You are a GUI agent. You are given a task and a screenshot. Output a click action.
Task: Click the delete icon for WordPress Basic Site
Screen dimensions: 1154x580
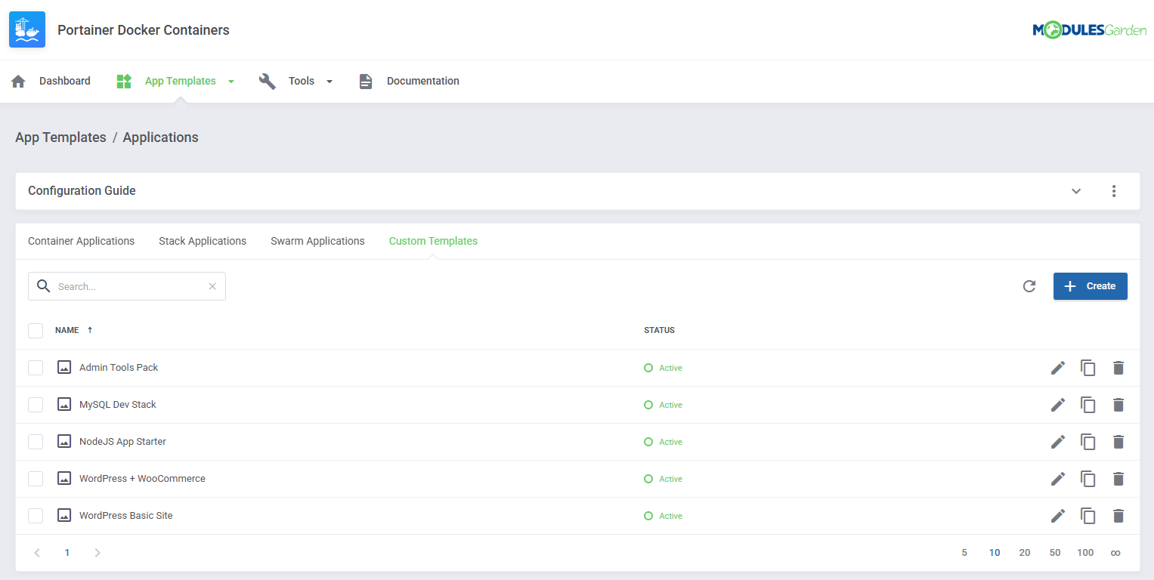pyautogui.click(x=1118, y=515)
